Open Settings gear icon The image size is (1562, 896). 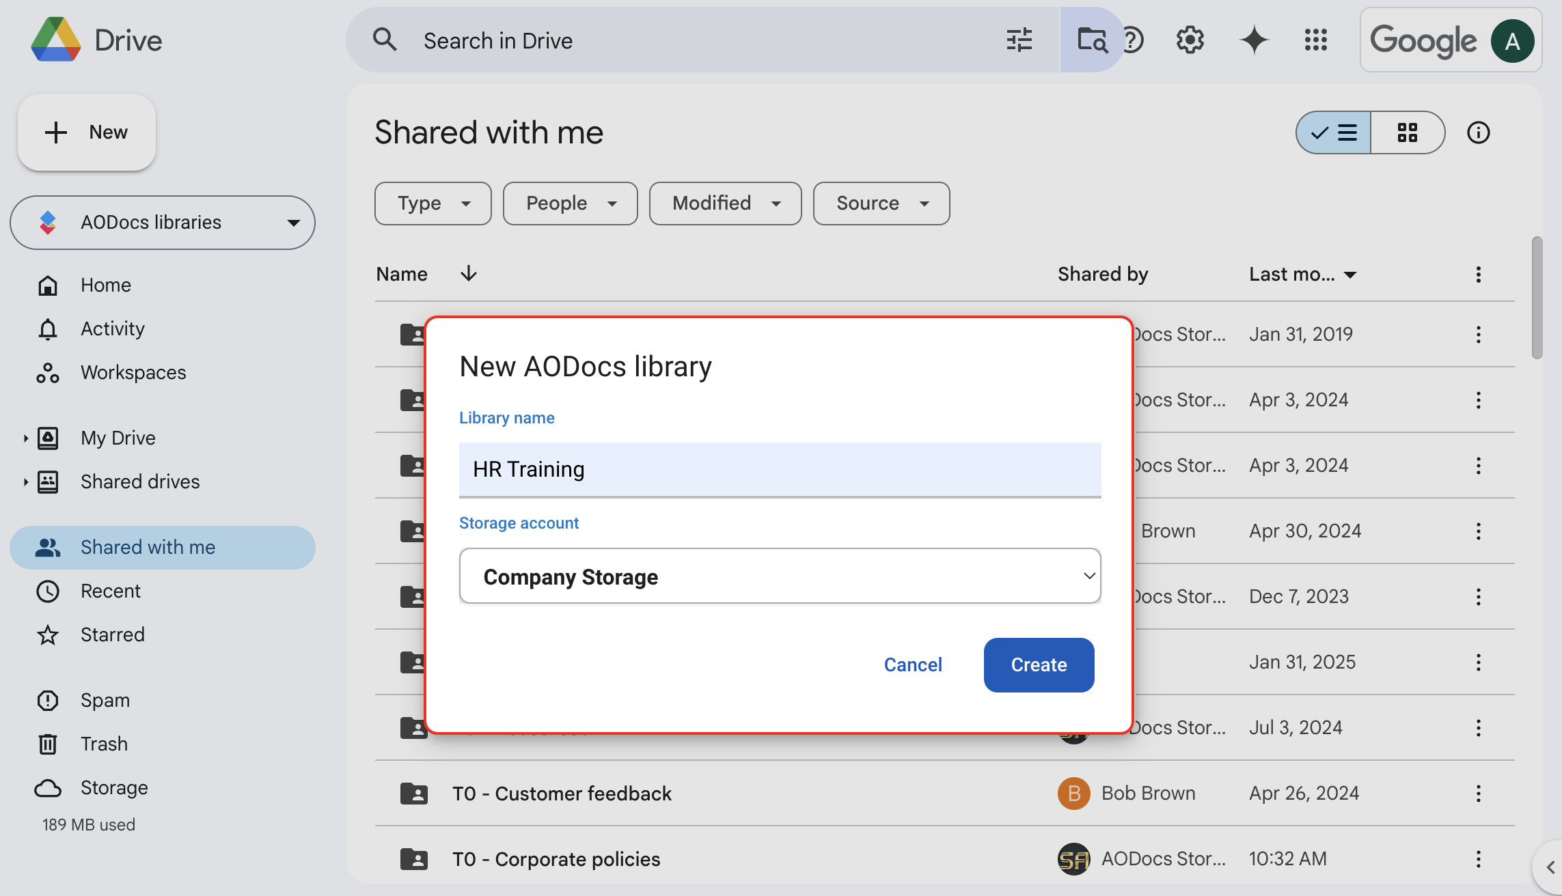[x=1190, y=40]
